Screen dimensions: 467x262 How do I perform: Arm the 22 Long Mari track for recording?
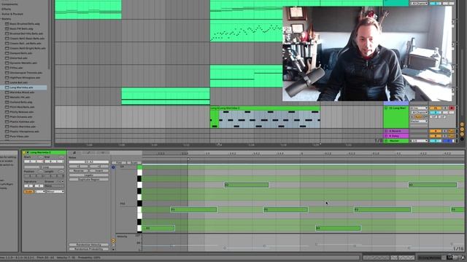452,108
